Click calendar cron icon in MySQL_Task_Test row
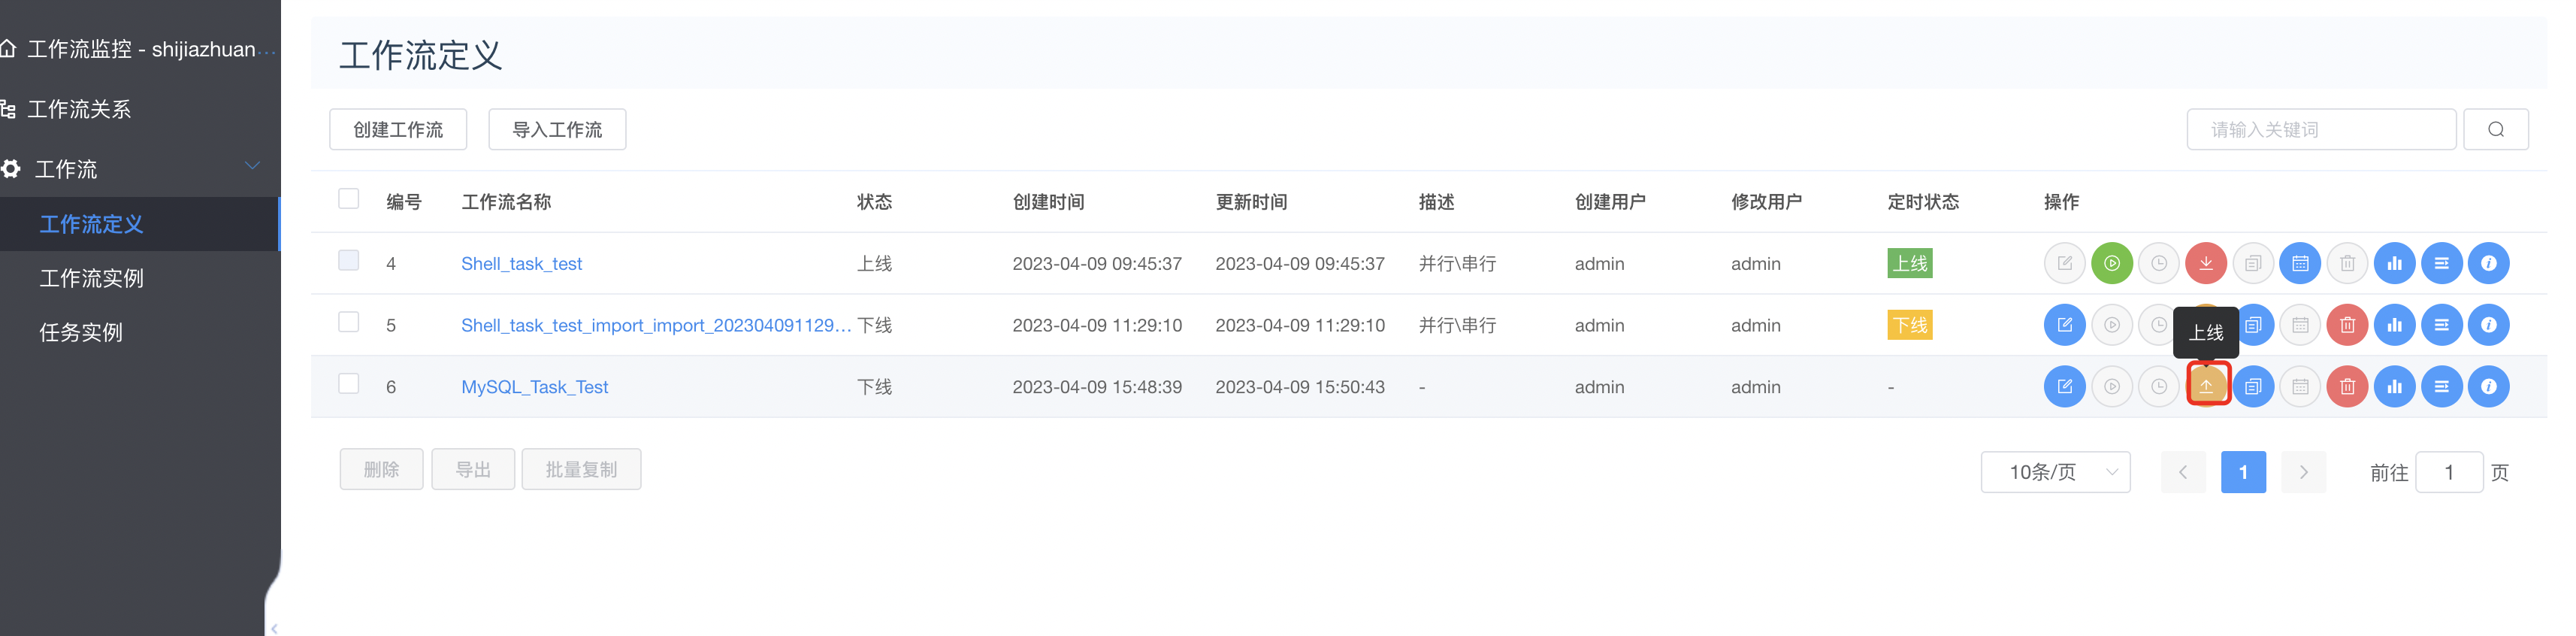 2300,387
